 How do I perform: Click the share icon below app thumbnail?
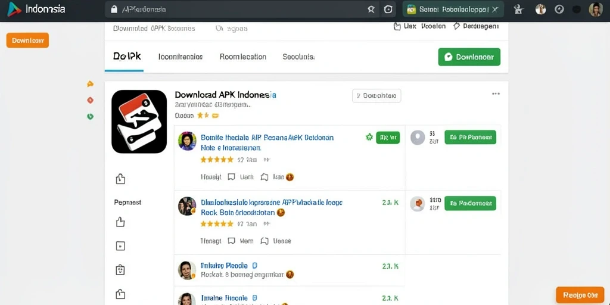[x=120, y=179]
